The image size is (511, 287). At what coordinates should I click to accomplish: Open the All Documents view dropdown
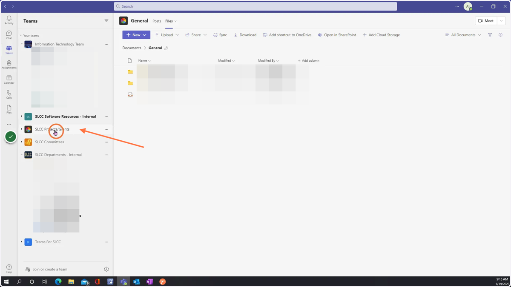(x=463, y=35)
